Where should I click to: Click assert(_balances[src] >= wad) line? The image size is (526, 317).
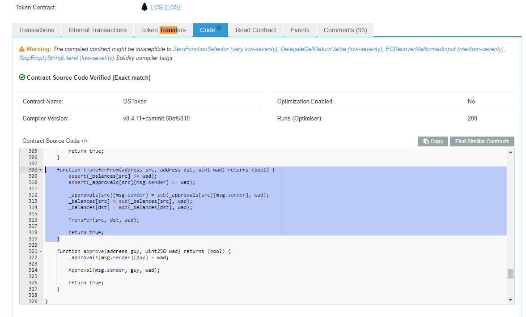click(112, 176)
